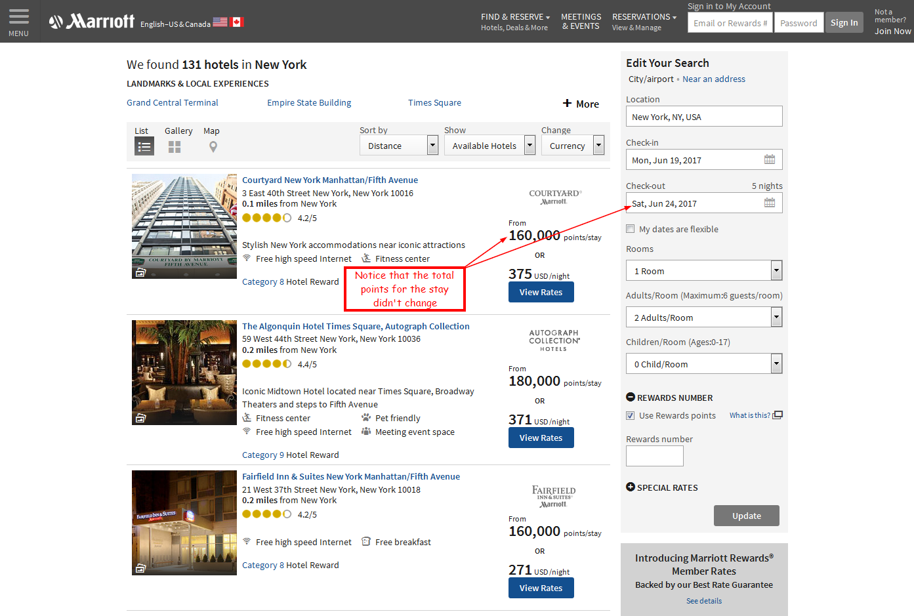The height and width of the screenshot is (616, 914).
Task: Open Fairfield Inn exterior thumbnail
Action: point(184,523)
